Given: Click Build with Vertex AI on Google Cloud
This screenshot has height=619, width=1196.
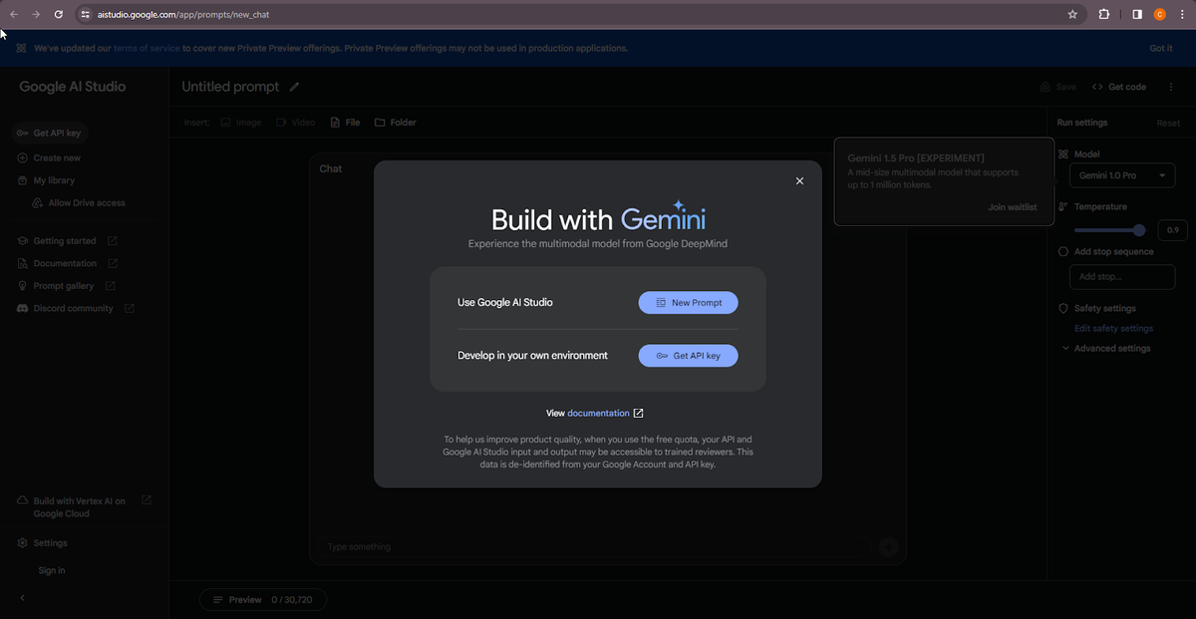Looking at the screenshot, I should pyautogui.click(x=79, y=507).
